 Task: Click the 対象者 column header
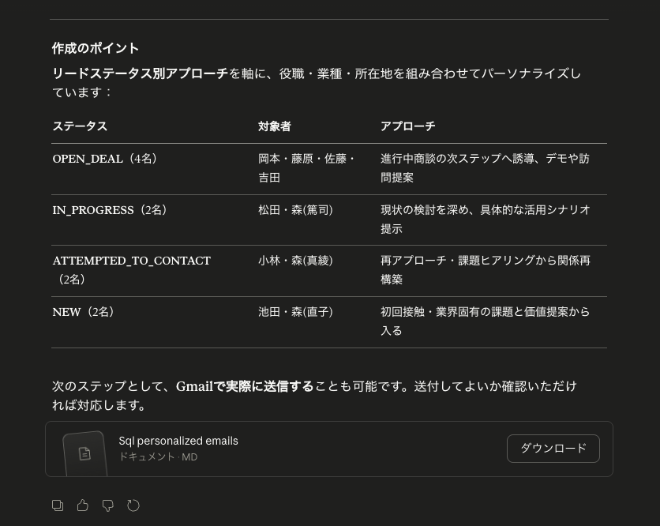275,126
